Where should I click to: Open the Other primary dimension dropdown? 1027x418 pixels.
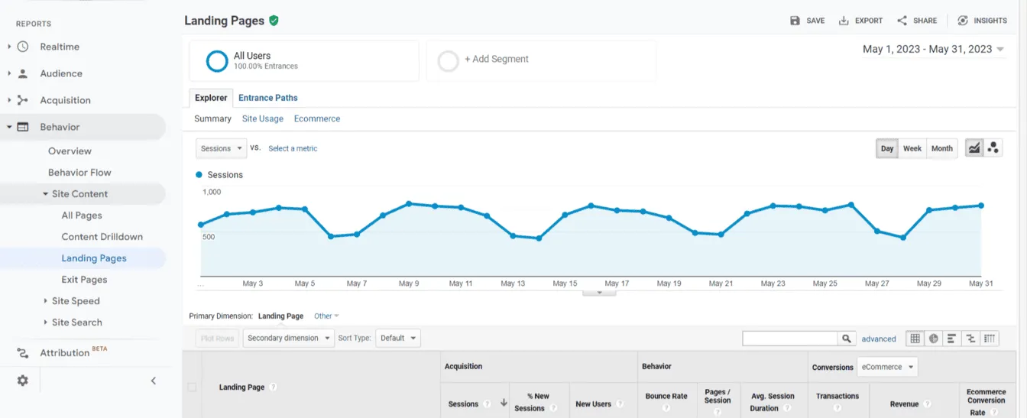point(326,316)
